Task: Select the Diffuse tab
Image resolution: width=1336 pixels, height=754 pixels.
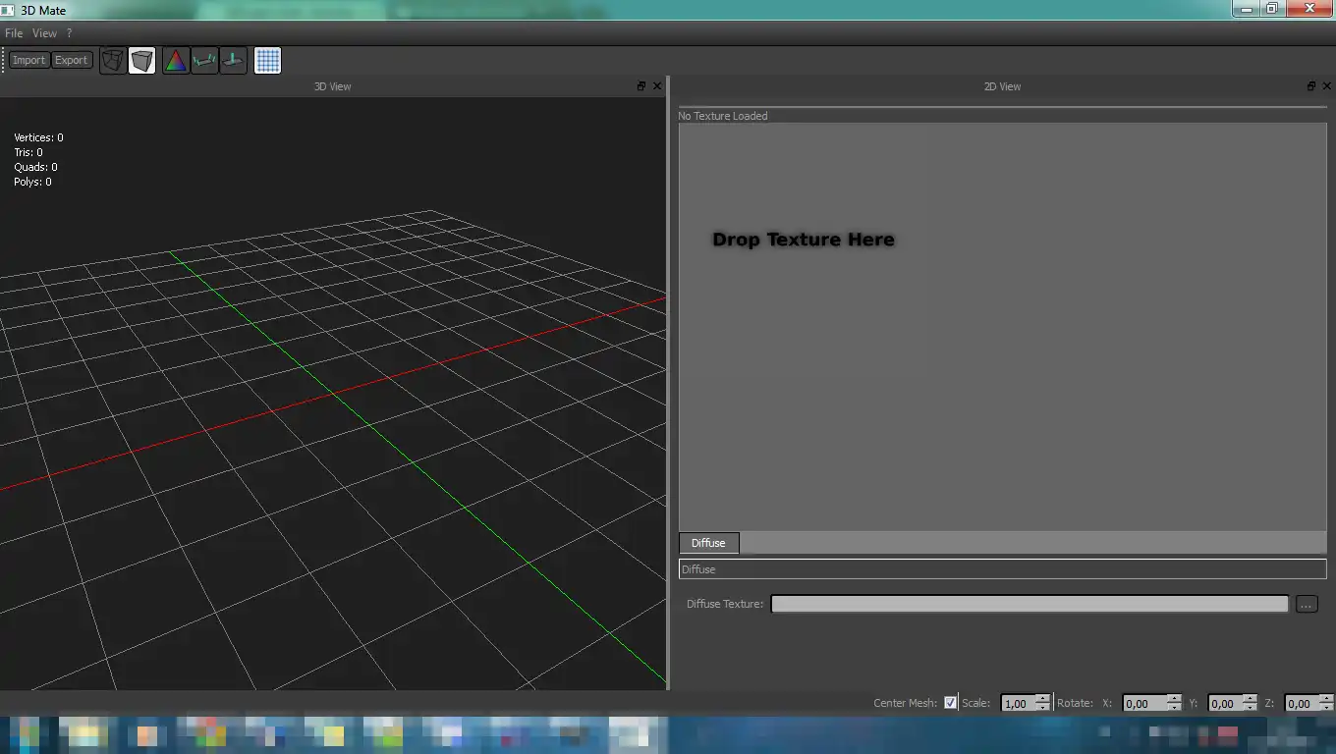Action: tap(708, 543)
